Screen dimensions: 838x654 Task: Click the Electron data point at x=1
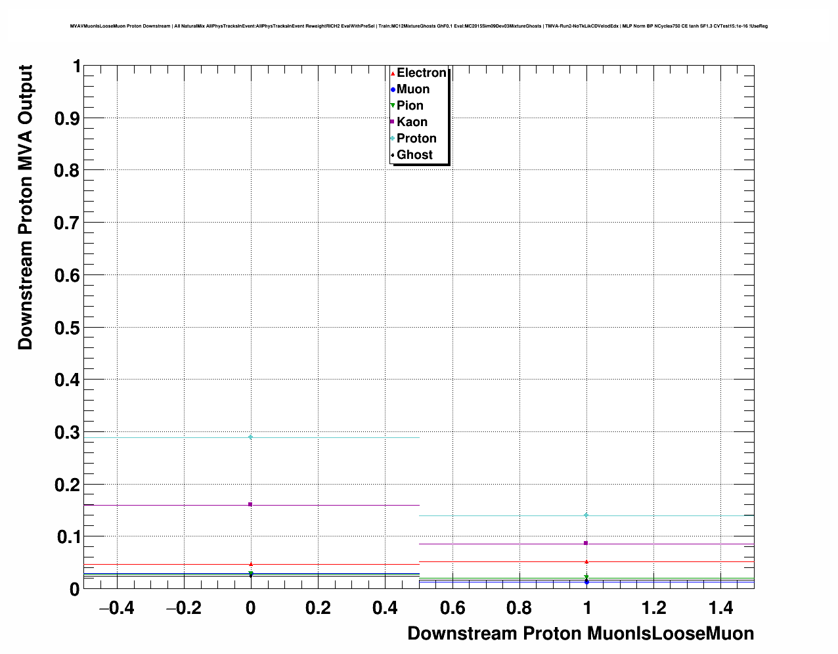(x=586, y=561)
